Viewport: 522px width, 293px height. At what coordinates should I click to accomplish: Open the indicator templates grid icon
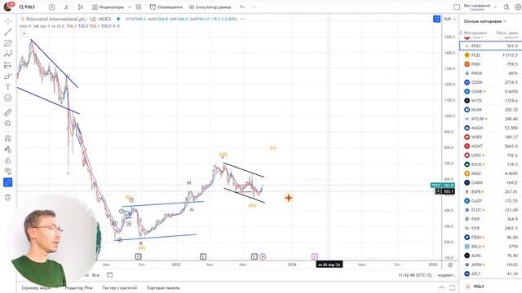pyautogui.click(x=139, y=7)
